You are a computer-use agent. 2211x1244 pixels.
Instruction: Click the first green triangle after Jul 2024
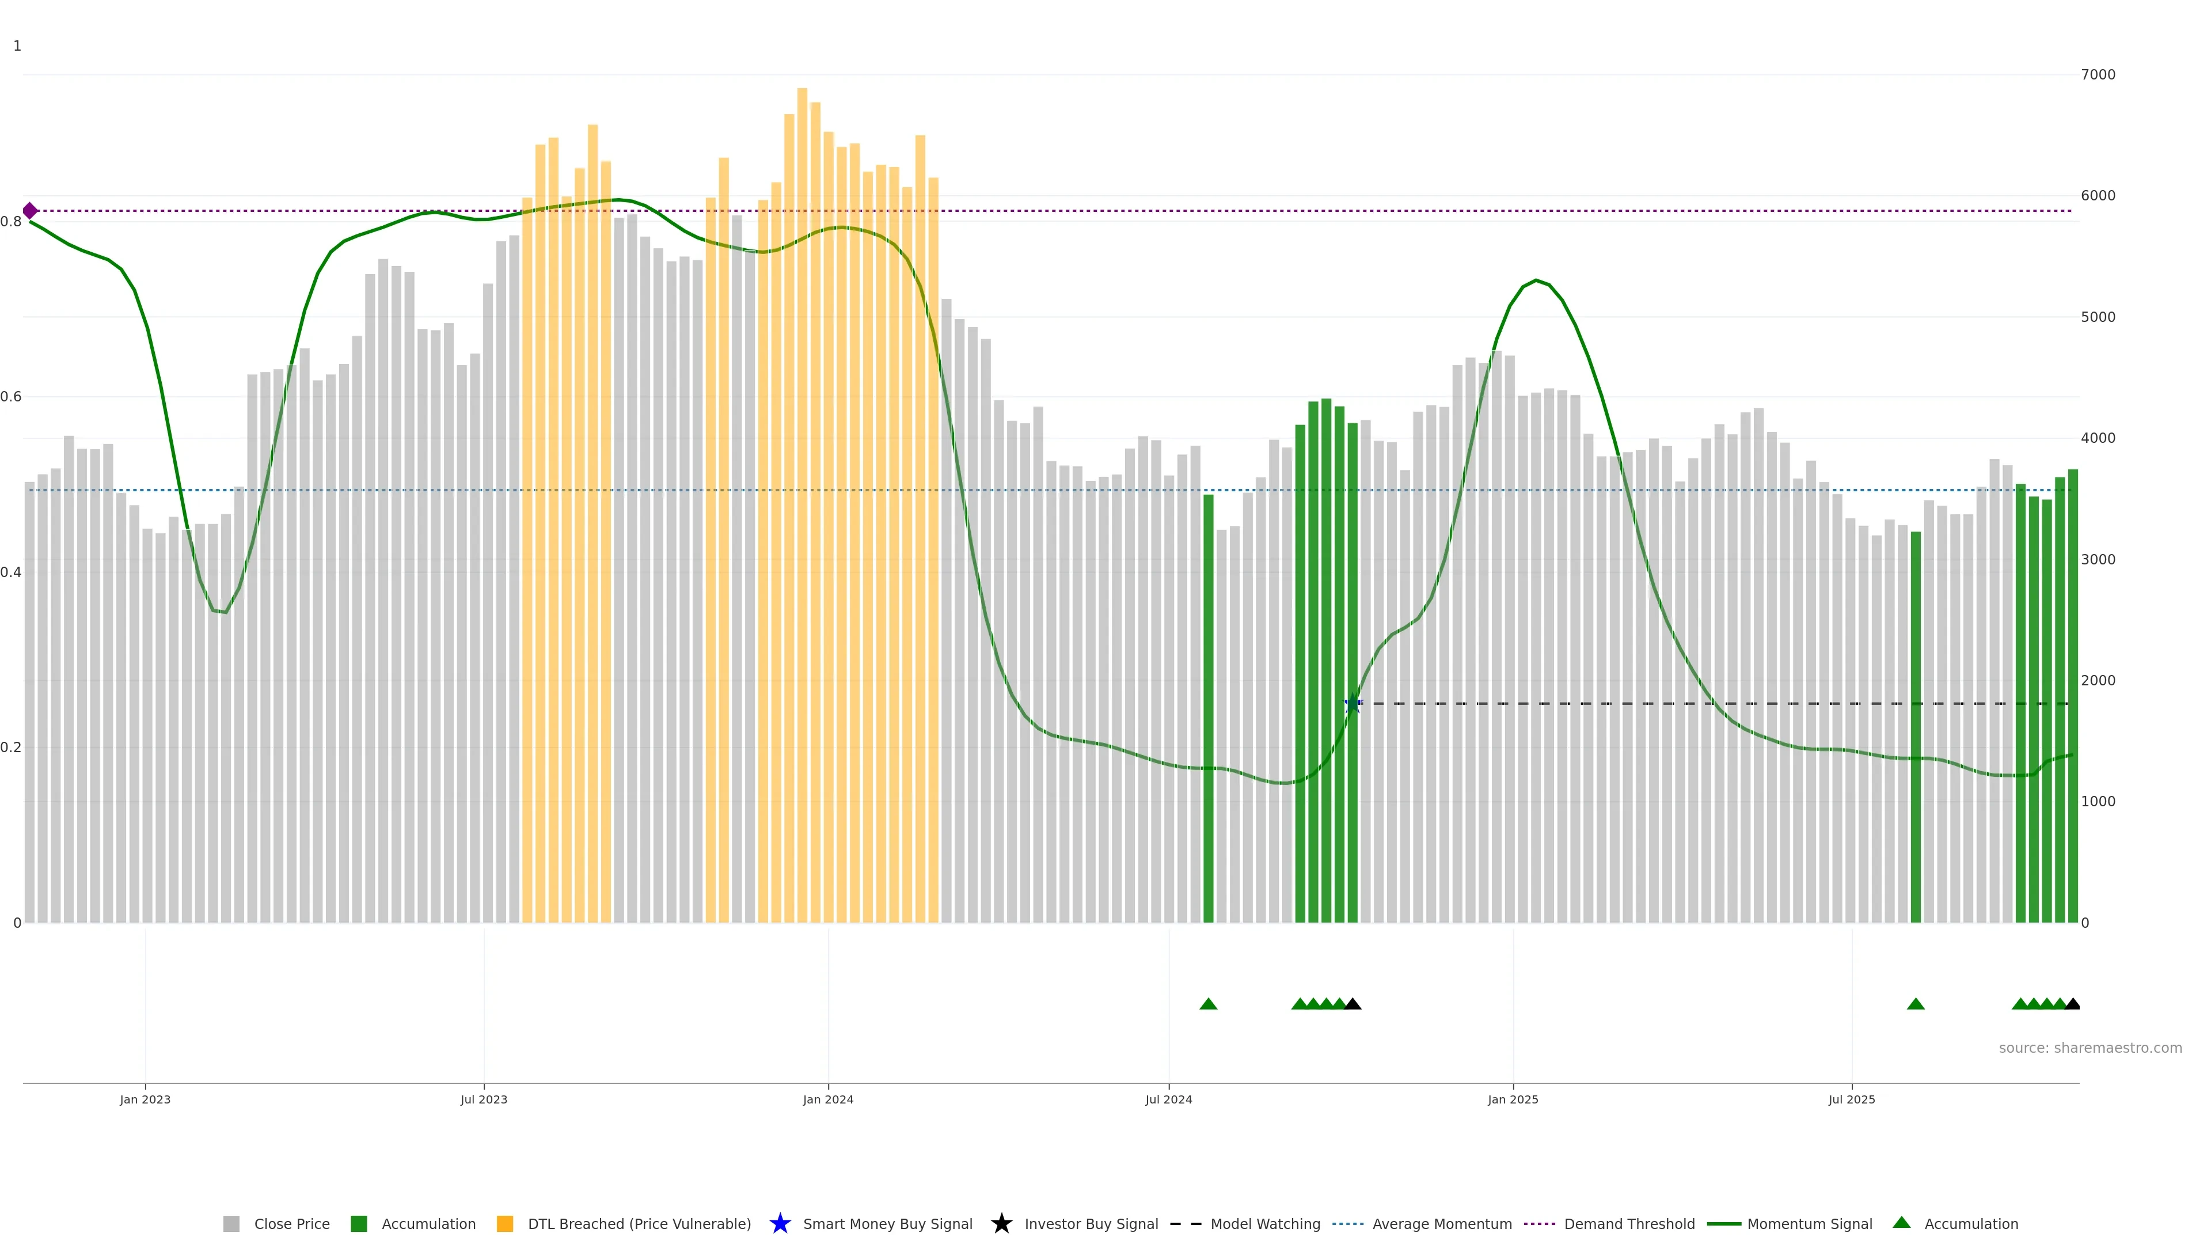[x=1209, y=1004]
